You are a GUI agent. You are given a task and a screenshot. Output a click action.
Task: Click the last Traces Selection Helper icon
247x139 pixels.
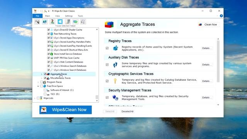[83, 22]
